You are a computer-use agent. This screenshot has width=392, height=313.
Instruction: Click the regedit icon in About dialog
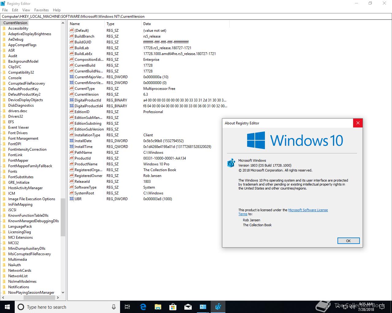pyautogui.click(x=231, y=163)
